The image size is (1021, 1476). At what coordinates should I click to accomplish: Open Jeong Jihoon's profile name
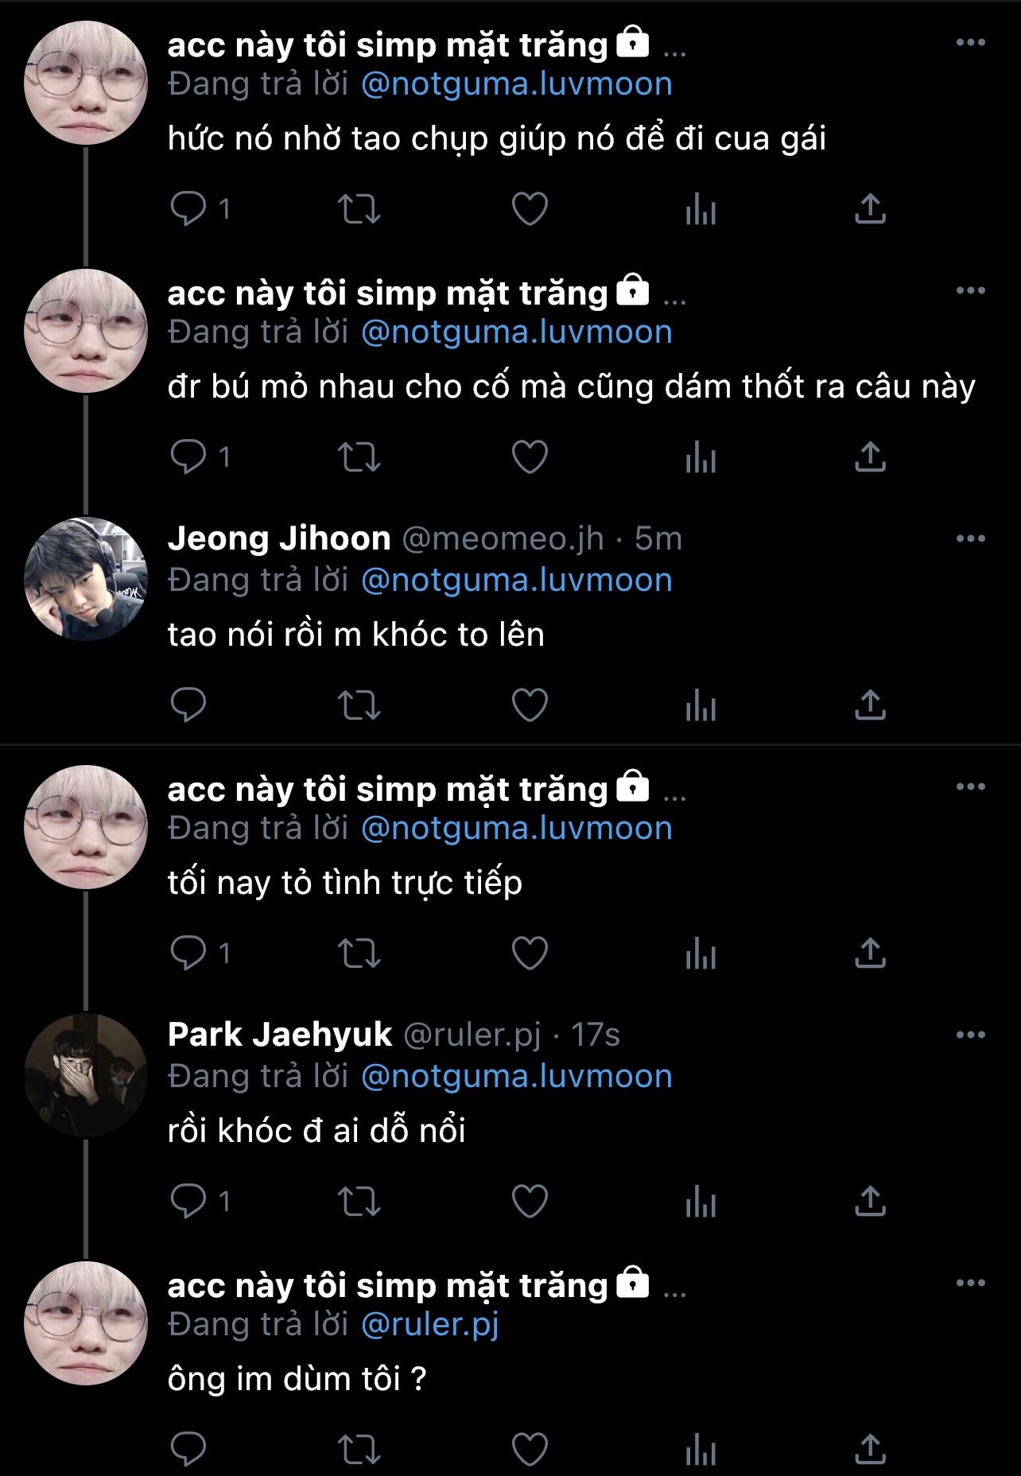(x=279, y=539)
